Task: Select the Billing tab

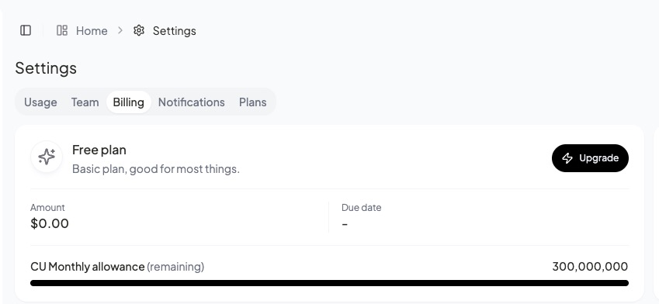Action: [129, 102]
